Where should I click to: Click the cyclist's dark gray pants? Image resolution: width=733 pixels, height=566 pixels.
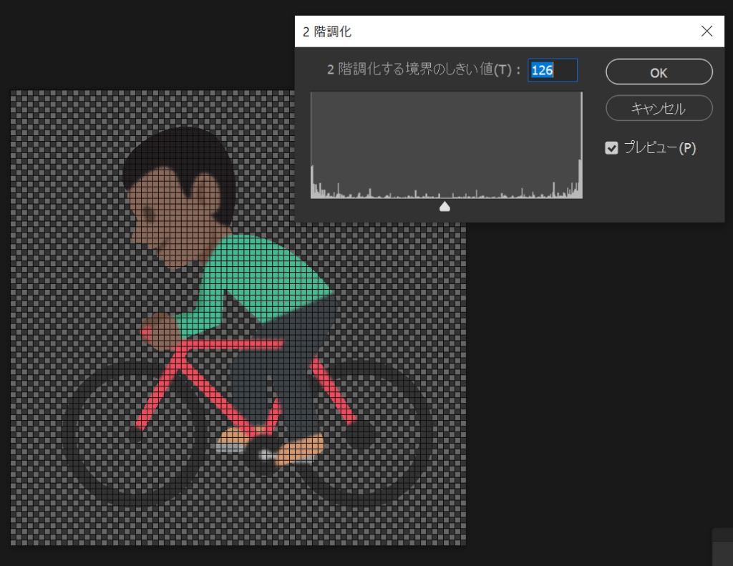click(286, 379)
